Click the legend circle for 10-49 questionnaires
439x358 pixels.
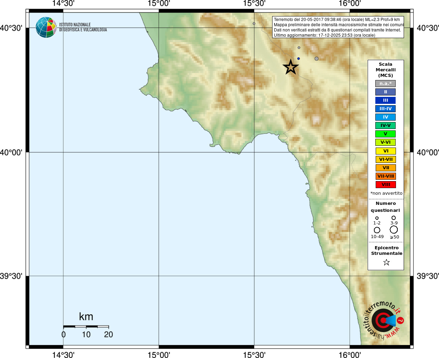pyautogui.click(x=377, y=230)
